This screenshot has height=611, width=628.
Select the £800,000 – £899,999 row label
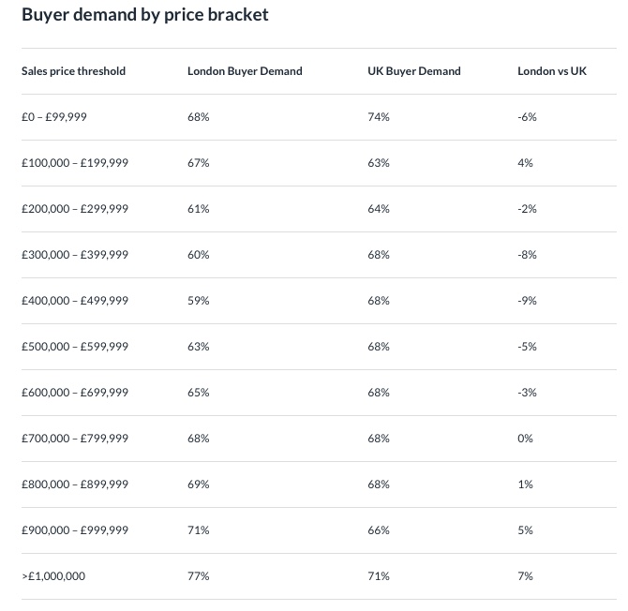[75, 484]
